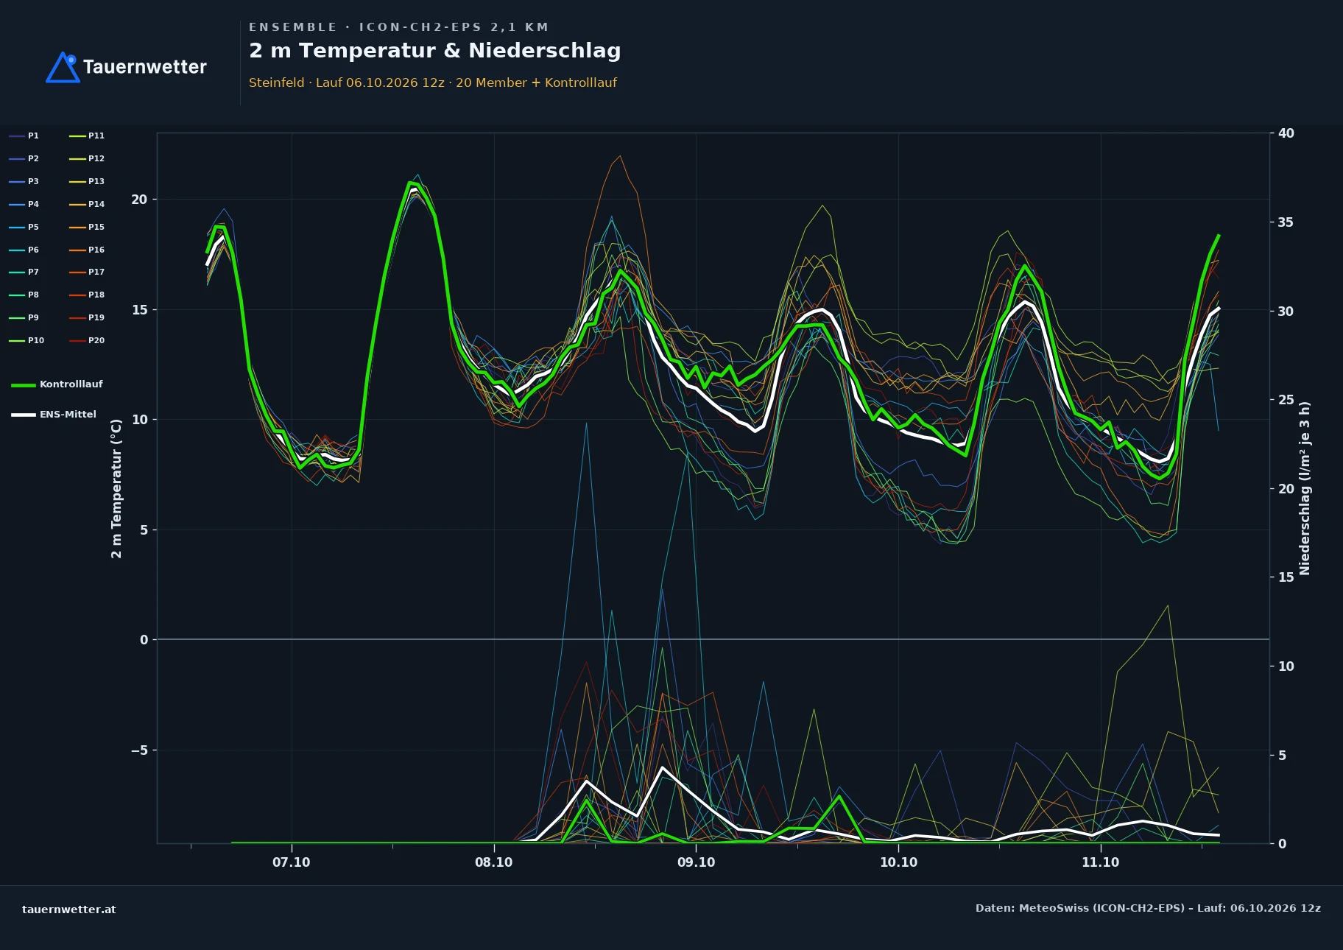Click the white ENS-Mittel legend line swatch
The image size is (1343, 950).
click(24, 415)
